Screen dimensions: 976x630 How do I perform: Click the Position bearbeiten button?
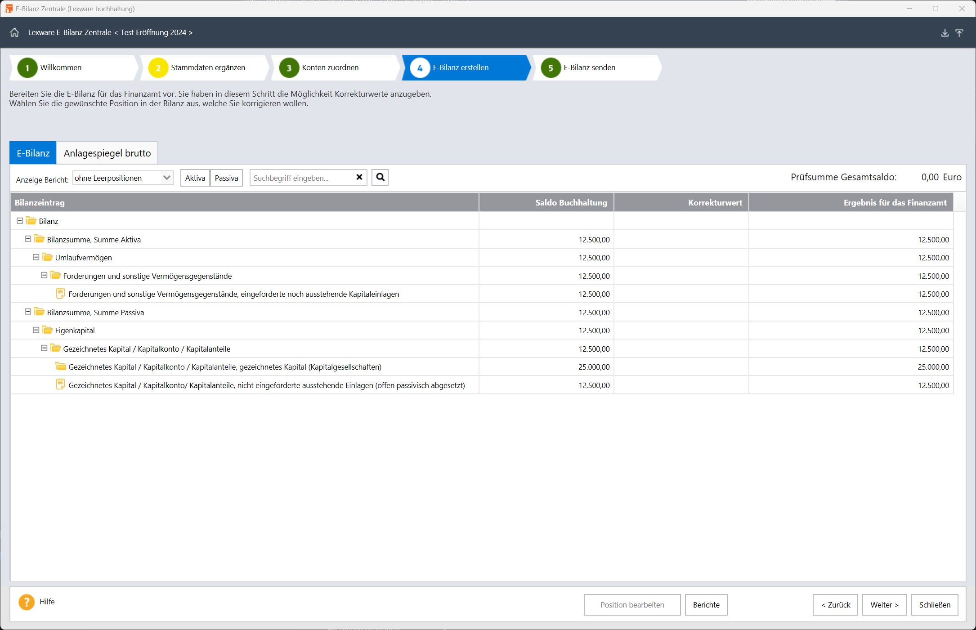click(632, 605)
